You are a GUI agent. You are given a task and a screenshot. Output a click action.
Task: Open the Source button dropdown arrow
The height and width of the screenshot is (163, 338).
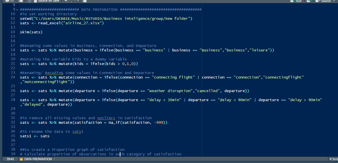click(334, 1)
